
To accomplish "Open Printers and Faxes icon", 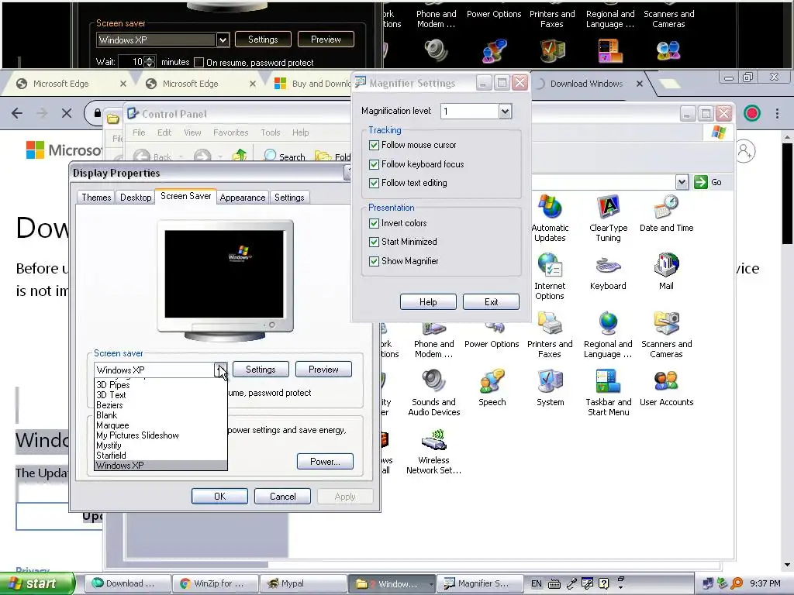I will pyautogui.click(x=550, y=335).
